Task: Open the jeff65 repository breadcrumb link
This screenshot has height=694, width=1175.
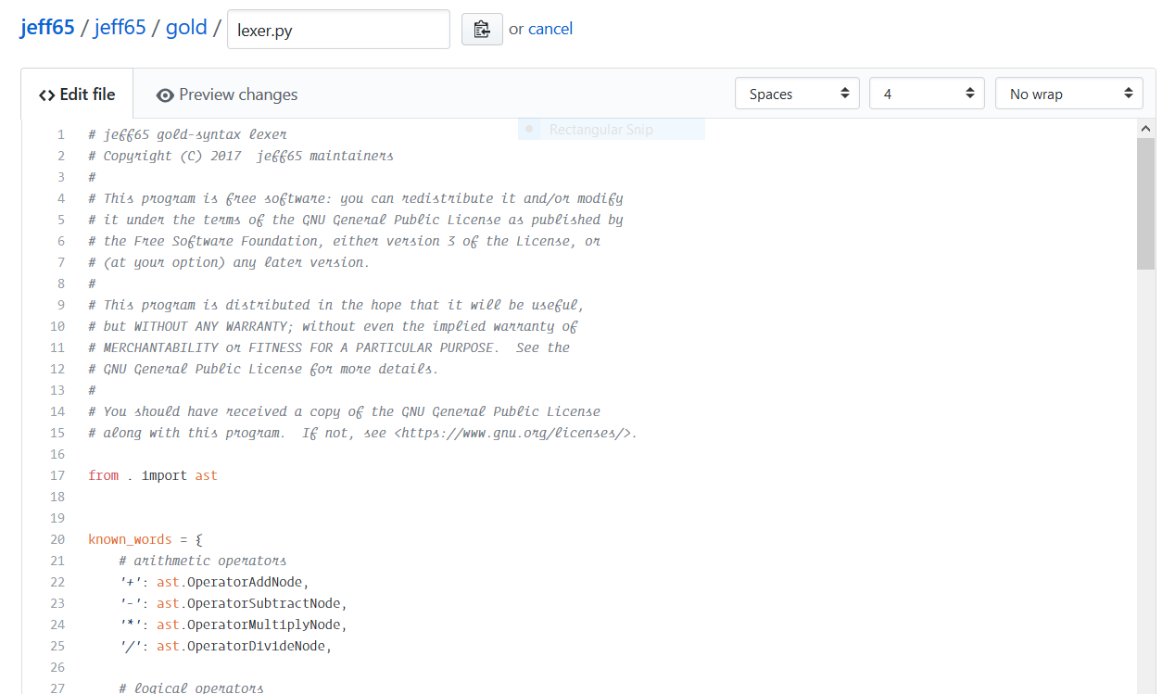Action: pyautogui.click(x=120, y=28)
